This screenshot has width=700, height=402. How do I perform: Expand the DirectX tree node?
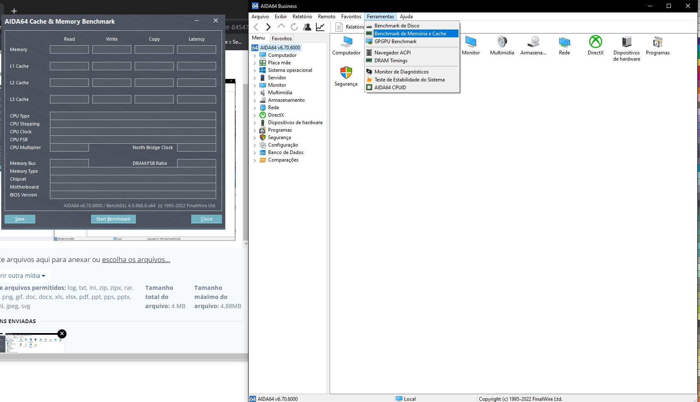coord(254,115)
